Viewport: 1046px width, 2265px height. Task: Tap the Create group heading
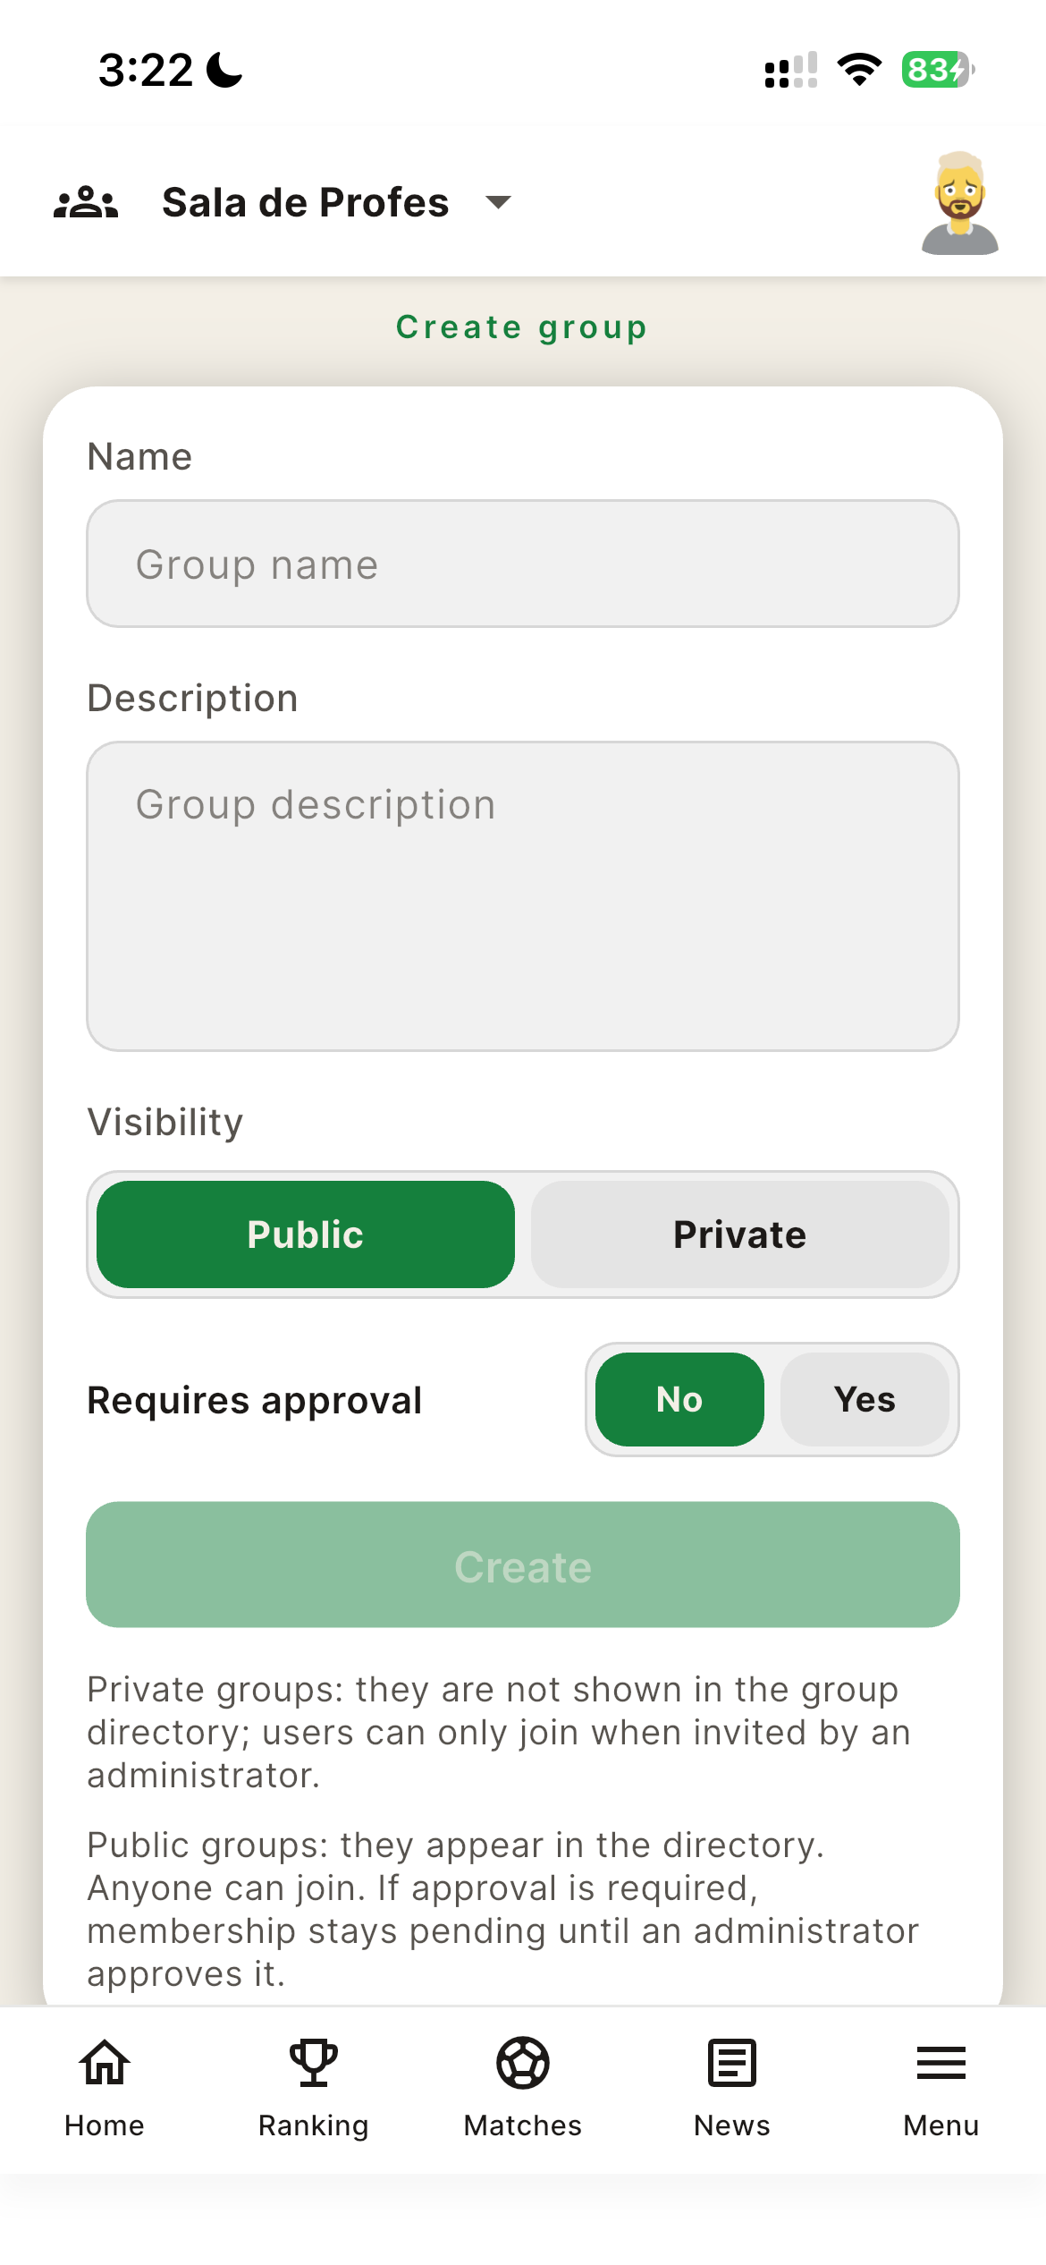pos(522,327)
